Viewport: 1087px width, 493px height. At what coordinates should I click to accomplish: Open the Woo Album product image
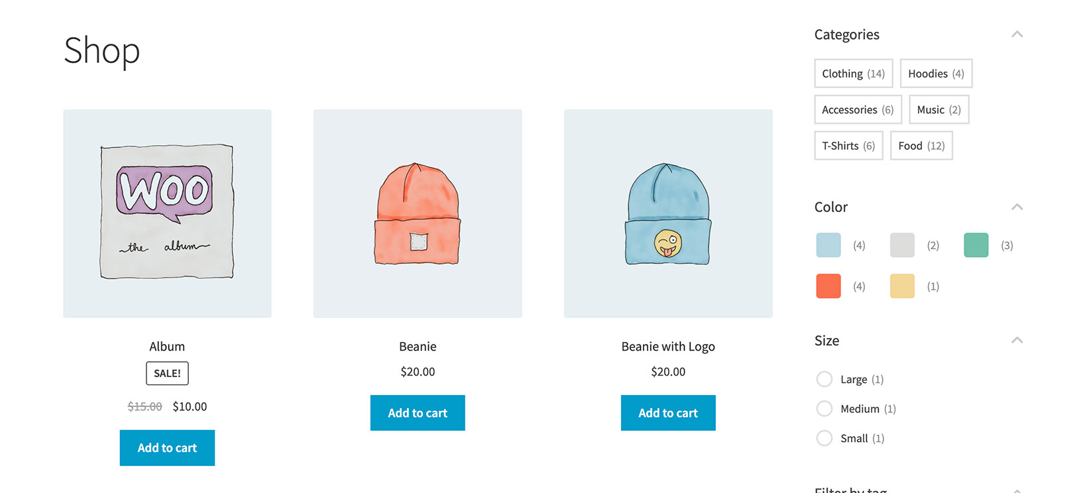pyautogui.click(x=167, y=213)
